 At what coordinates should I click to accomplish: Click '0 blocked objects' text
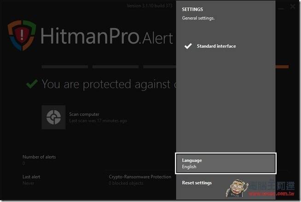click(x=126, y=183)
